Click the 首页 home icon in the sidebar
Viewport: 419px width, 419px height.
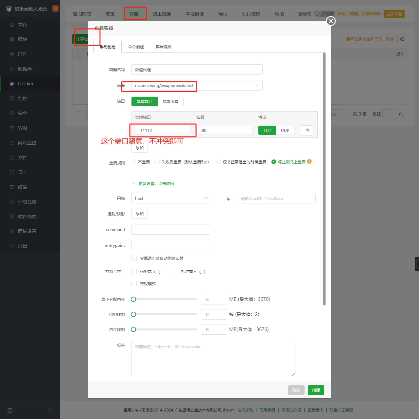point(12,25)
